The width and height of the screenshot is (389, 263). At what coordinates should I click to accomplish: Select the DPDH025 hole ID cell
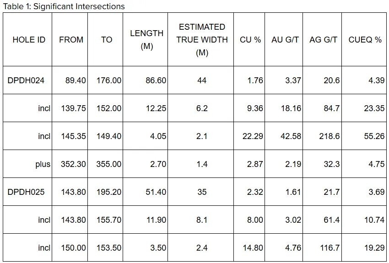coord(26,192)
